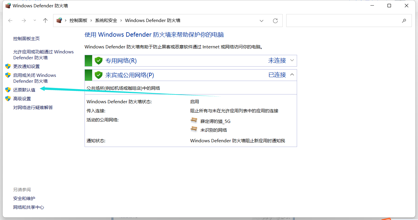Click the Back navigation arrow
This screenshot has width=418, height=220.
(x=10, y=21)
